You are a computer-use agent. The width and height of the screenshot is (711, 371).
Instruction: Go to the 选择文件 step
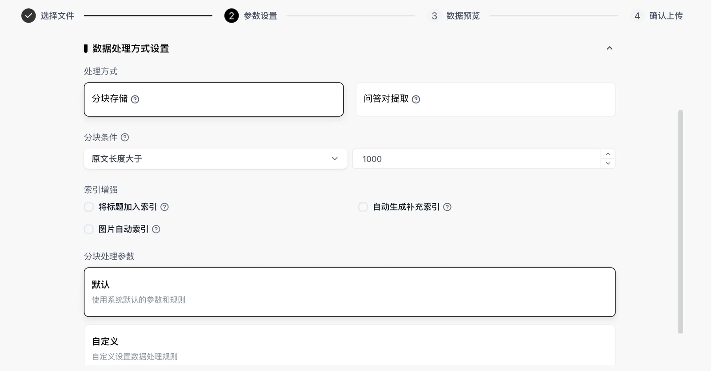click(57, 16)
